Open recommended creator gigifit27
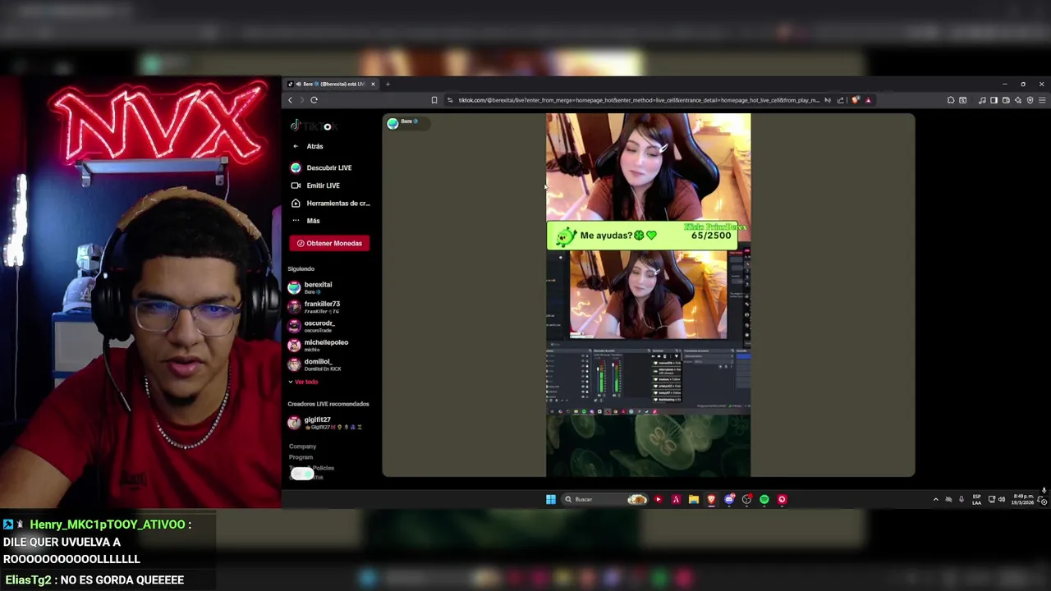Viewport: 1051px width, 591px height. (325, 423)
